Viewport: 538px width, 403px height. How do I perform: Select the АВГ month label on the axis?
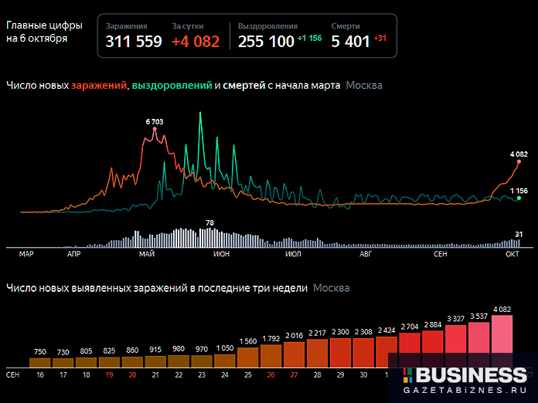click(x=366, y=253)
